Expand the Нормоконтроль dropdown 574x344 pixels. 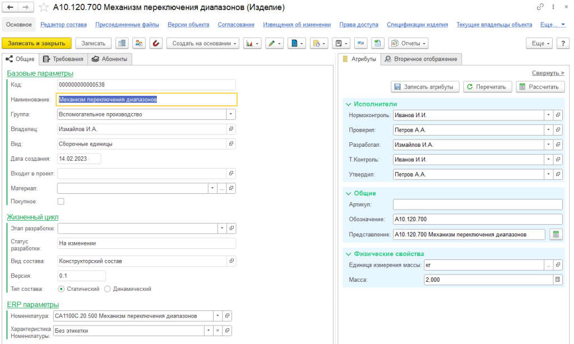[548, 115]
